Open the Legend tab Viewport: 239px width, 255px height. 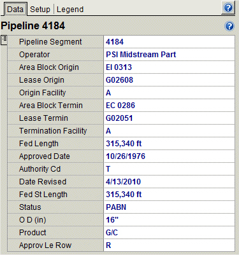(70, 10)
